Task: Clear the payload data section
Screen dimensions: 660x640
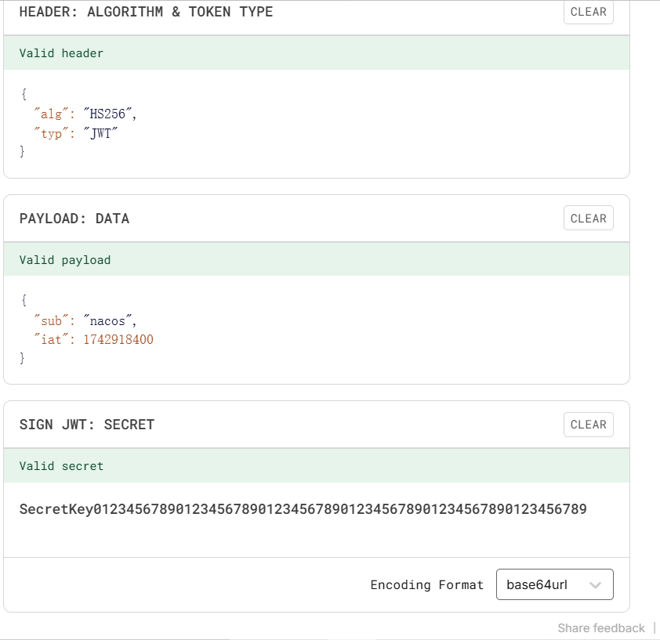Action: click(588, 219)
